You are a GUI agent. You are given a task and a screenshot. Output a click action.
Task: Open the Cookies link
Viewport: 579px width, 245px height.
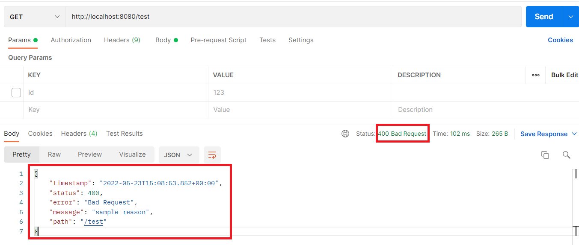click(560, 40)
